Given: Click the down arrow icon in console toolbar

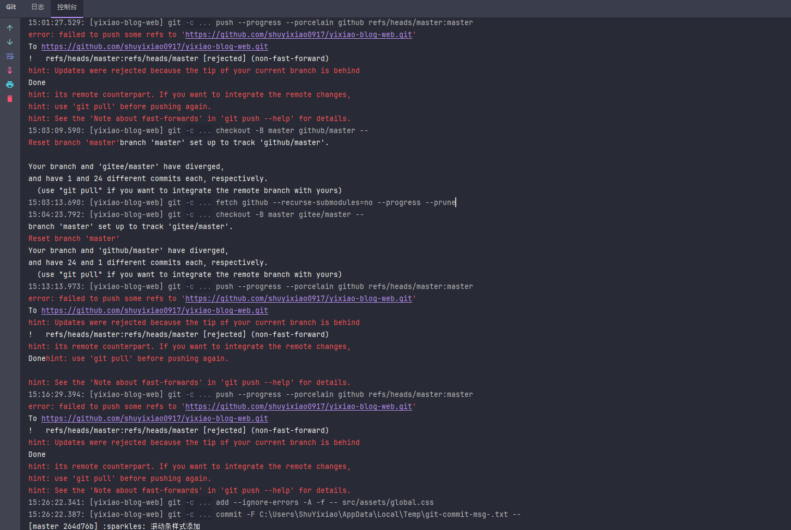Looking at the screenshot, I should (10, 42).
